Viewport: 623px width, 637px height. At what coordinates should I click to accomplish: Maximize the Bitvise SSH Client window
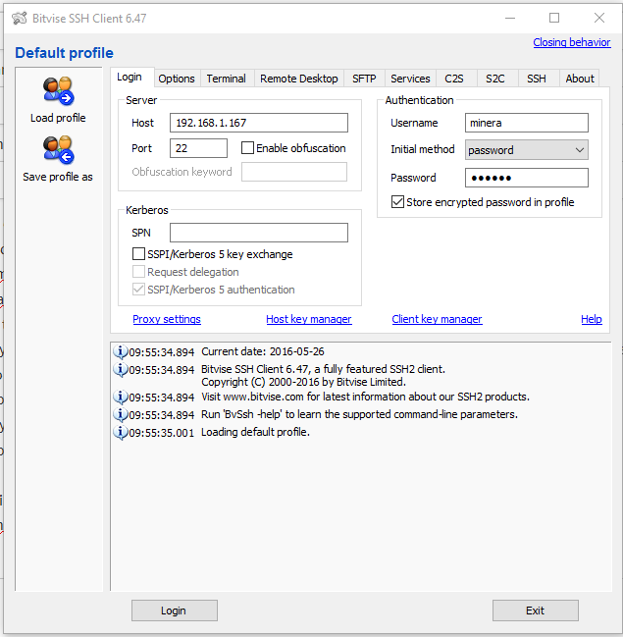coord(554,18)
